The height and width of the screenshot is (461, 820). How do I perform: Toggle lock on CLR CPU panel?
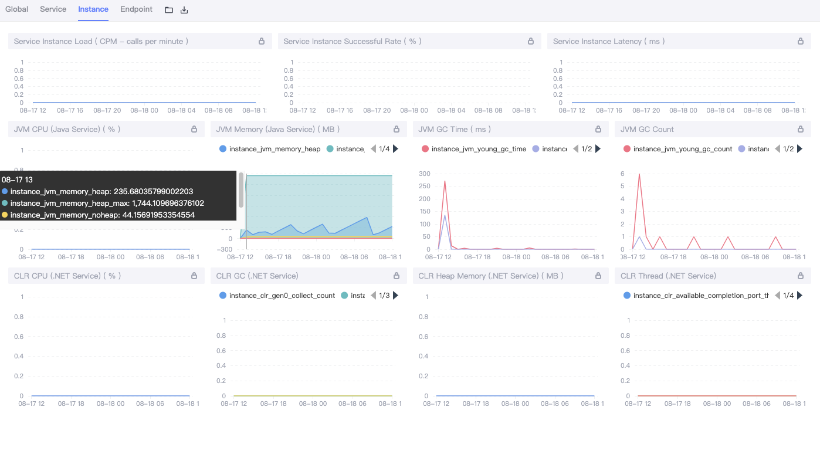click(194, 276)
